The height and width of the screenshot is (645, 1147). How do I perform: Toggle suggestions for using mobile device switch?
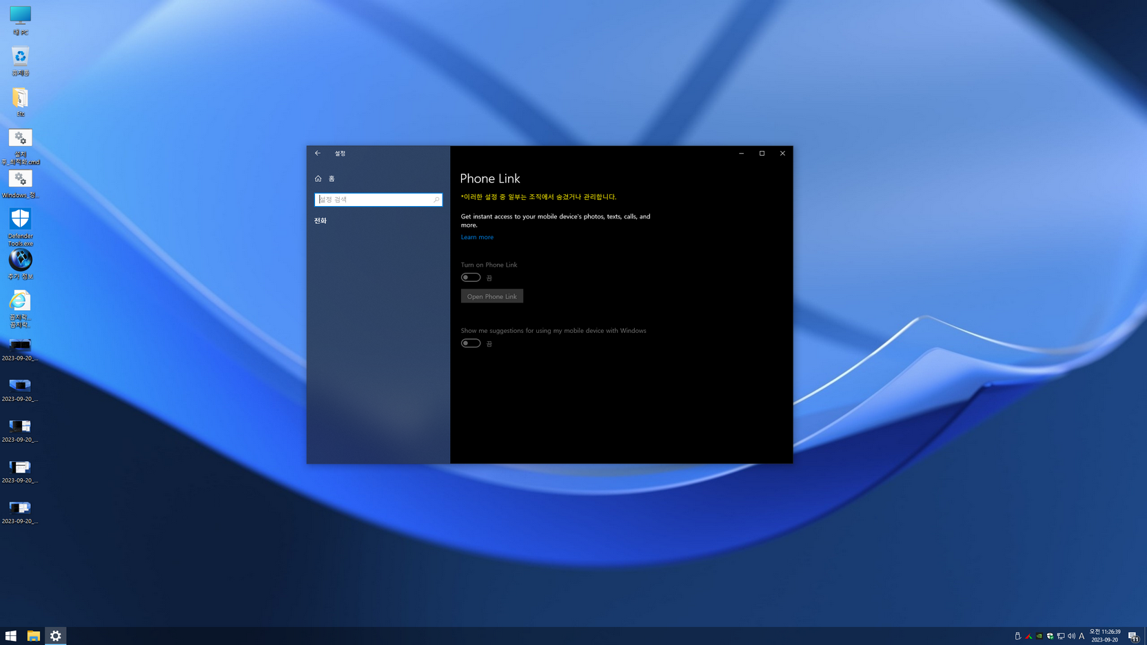point(471,343)
